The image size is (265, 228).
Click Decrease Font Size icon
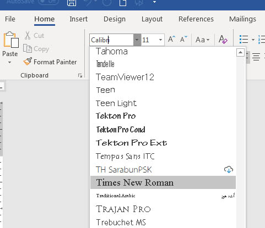click(183, 39)
